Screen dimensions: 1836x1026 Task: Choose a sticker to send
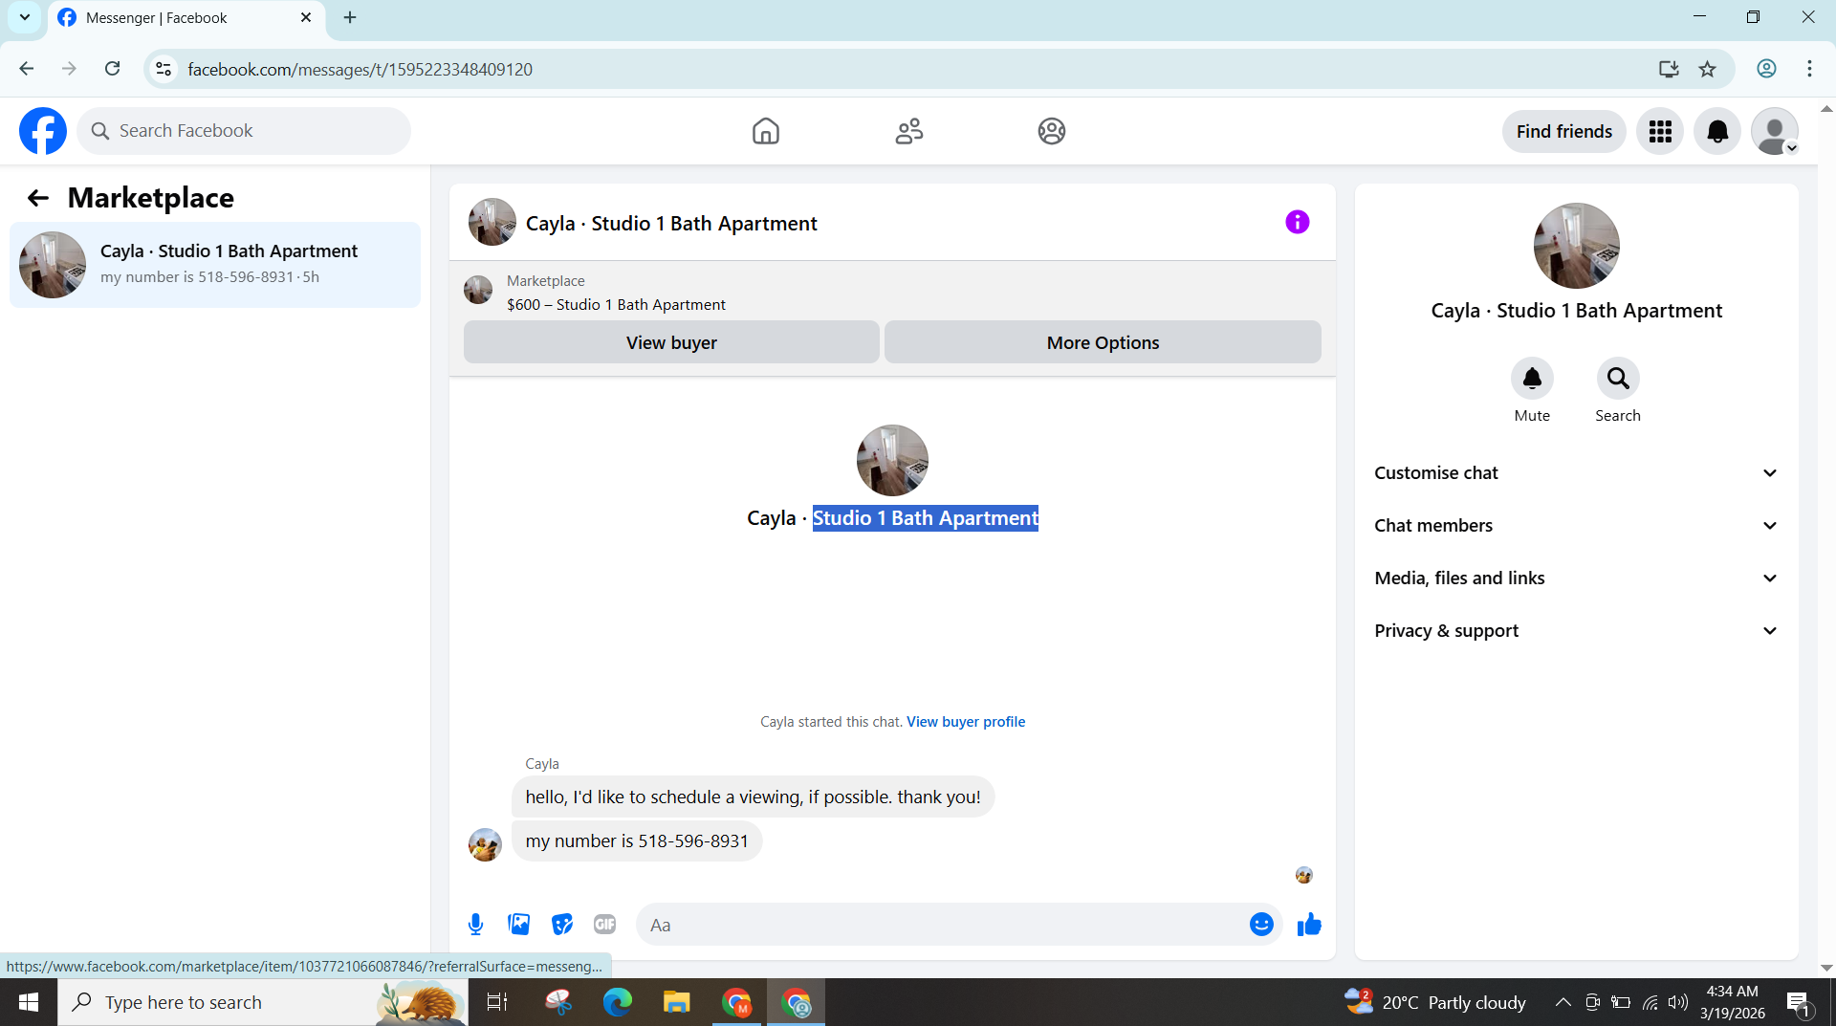pyautogui.click(x=562, y=925)
